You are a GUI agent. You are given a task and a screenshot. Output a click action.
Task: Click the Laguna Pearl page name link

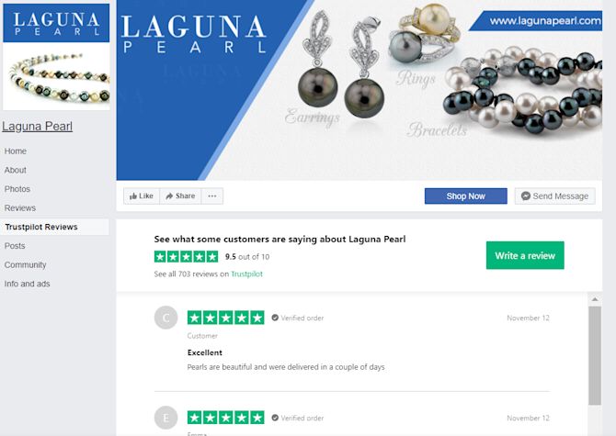38,127
